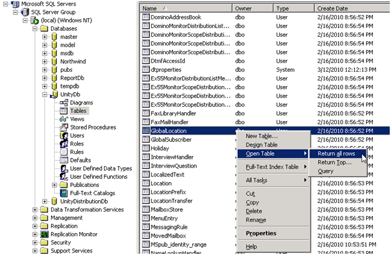Screen dimensions: 391x255
Task: Expand the UnityDistributionDb node
Action: pos(45,201)
